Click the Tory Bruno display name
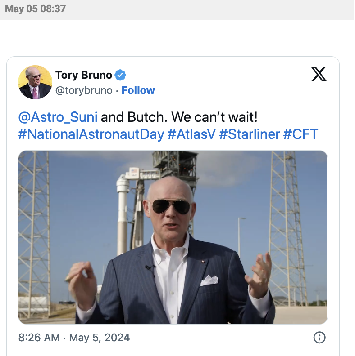The width and height of the screenshot is (355, 356). 84,75
